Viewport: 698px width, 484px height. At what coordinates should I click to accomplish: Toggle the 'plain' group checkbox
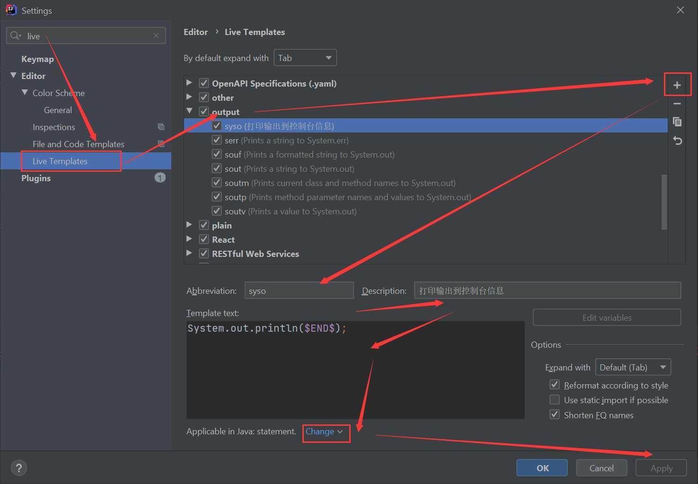pyautogui.click(x=204, y=225)
